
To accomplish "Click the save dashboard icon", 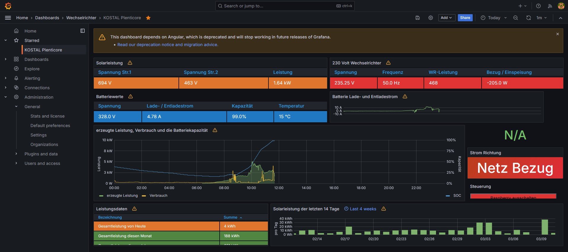I will click(x=417, y=18).
